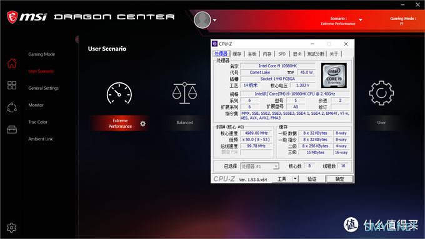Open Ambient Link menu item
The width and height of the screenshot is (425, 239).
pos(41,139)
